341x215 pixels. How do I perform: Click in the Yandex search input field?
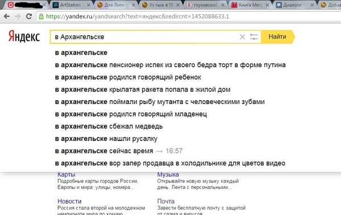point(144,37)
